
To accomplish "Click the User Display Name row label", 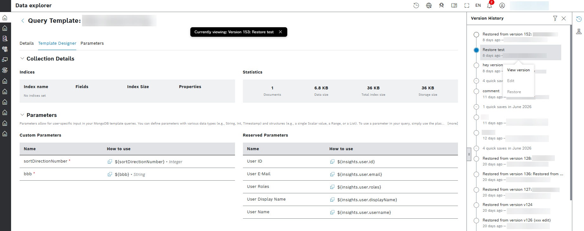I will 266,199.
